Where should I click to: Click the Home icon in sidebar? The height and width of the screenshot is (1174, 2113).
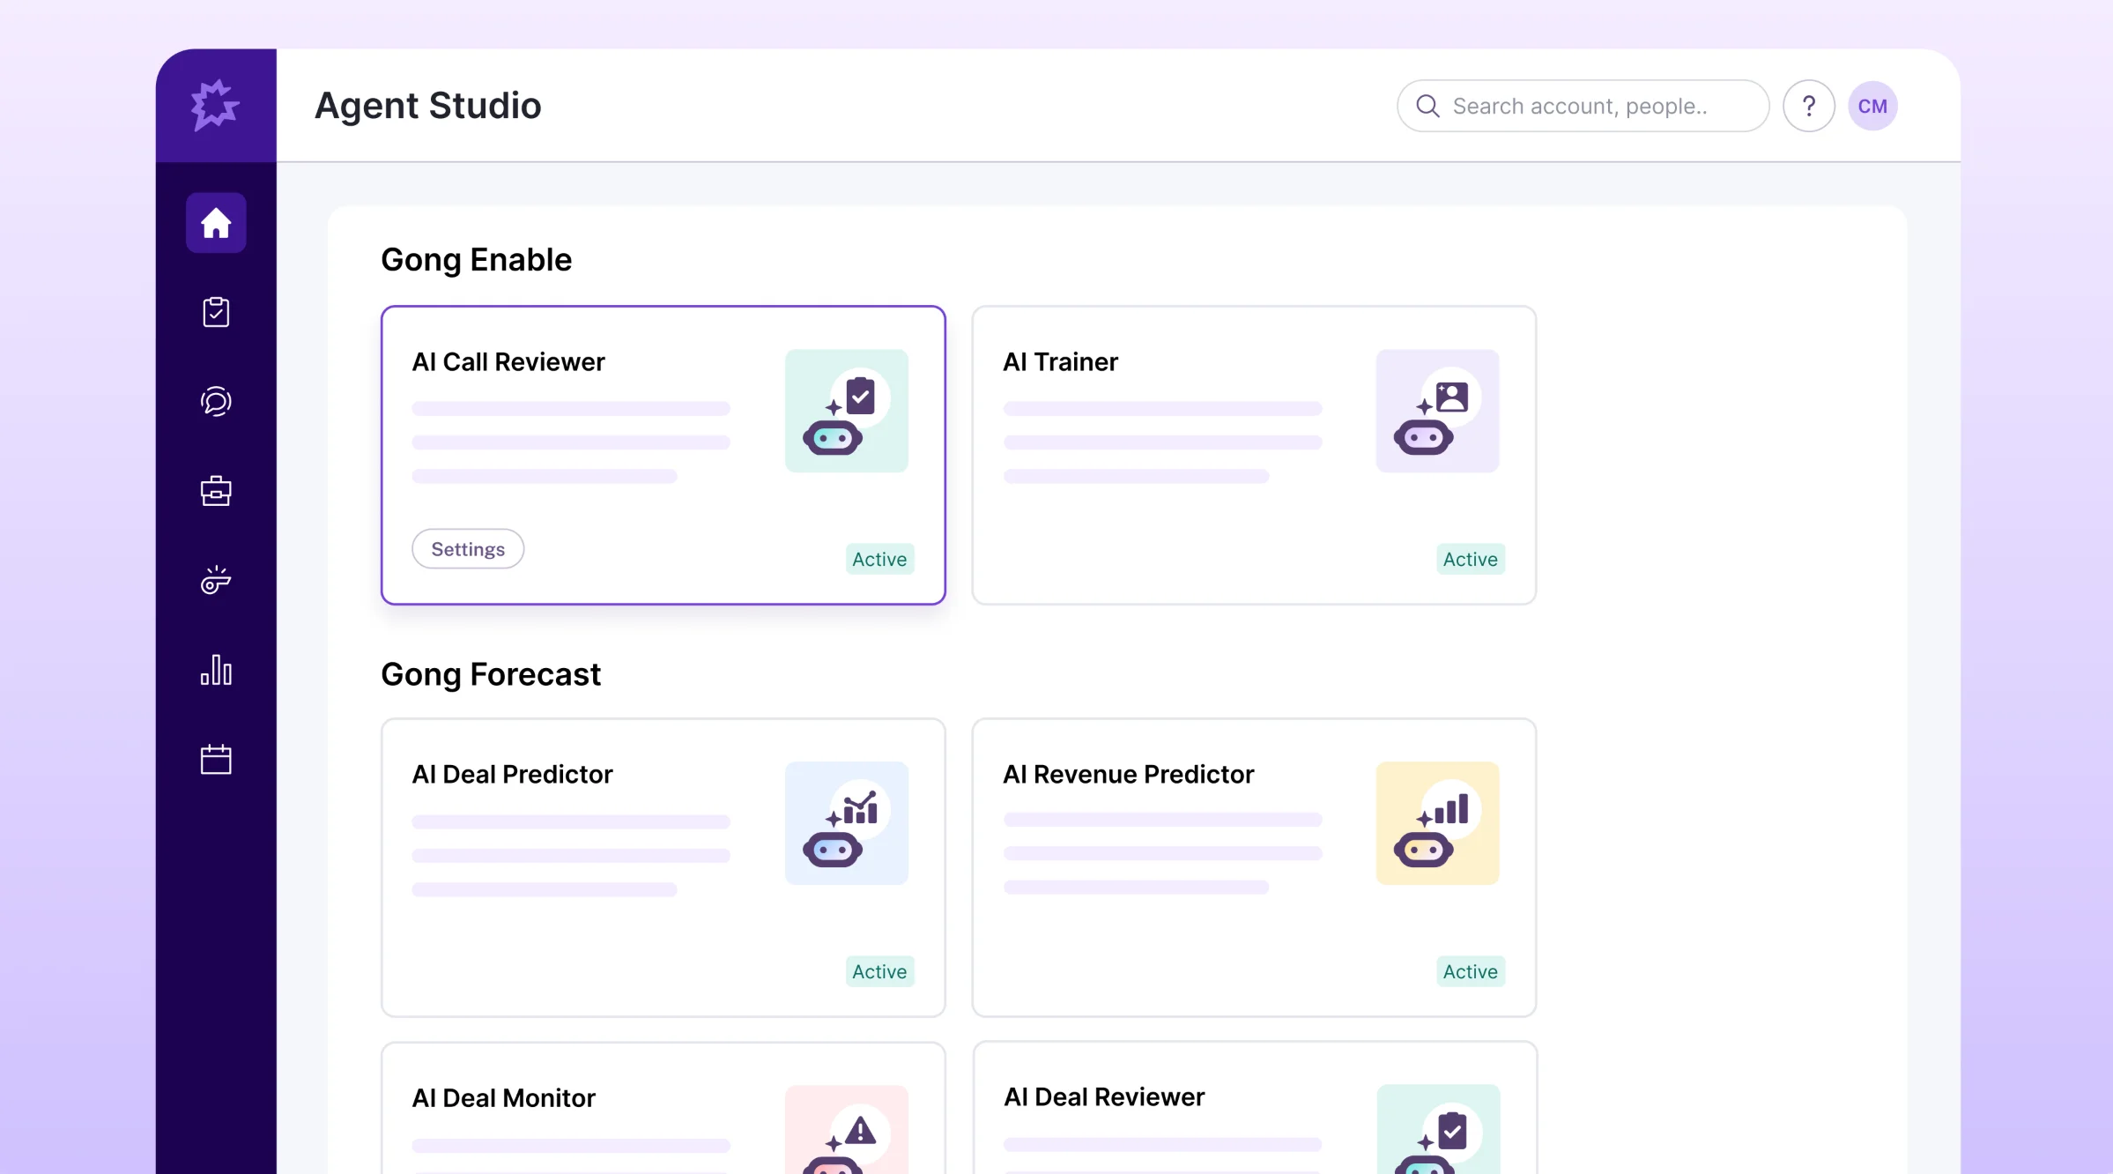click(x=216, y=223)
